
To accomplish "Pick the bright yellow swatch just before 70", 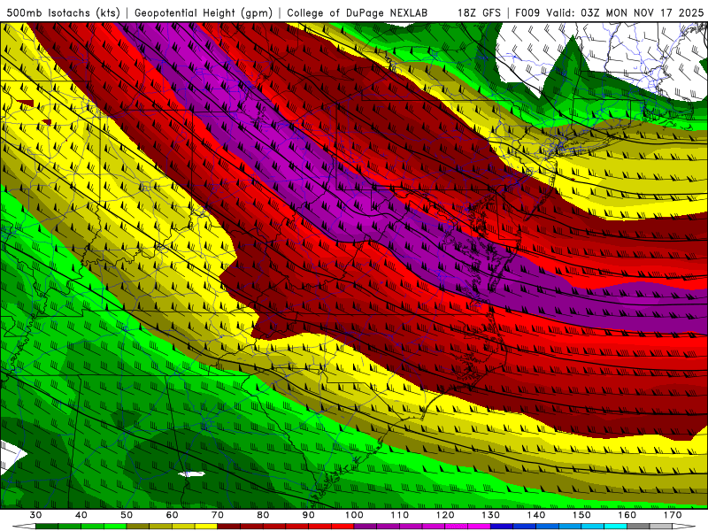I will tap(206, 527).
